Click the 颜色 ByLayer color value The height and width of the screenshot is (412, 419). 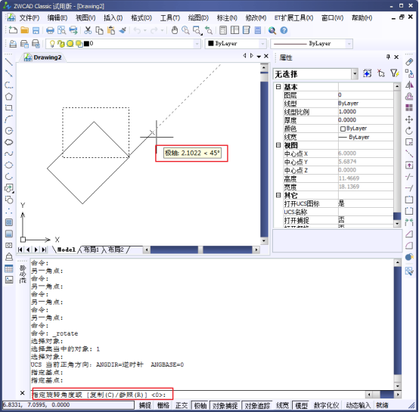[365, 129]
